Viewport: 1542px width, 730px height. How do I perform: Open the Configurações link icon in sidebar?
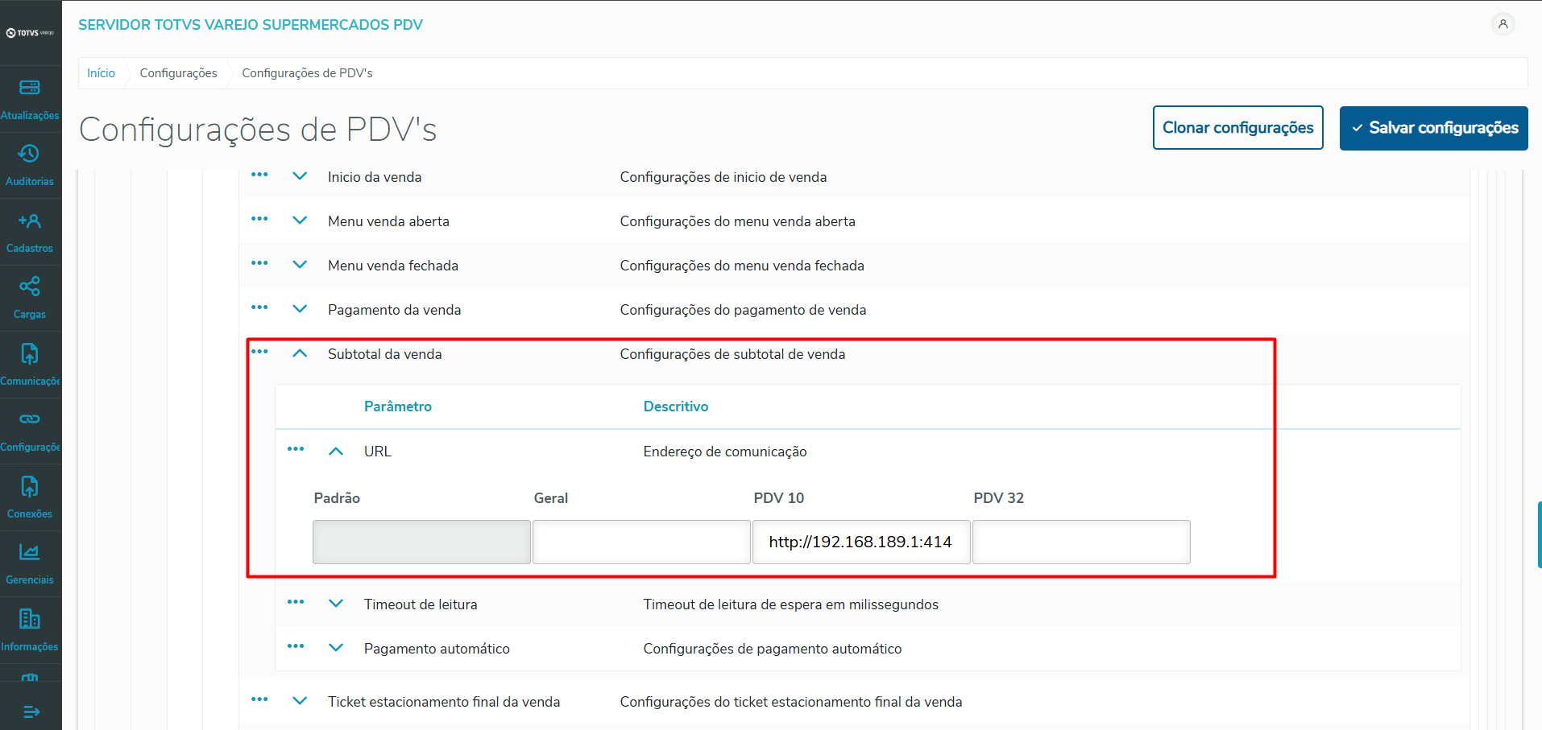click(30, 419)
